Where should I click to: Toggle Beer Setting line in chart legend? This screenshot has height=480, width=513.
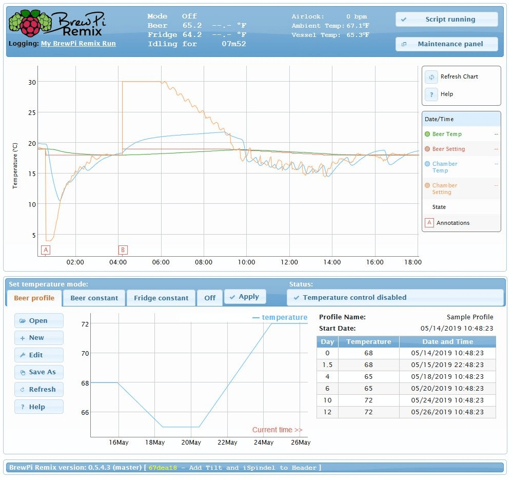pos(448,149)
